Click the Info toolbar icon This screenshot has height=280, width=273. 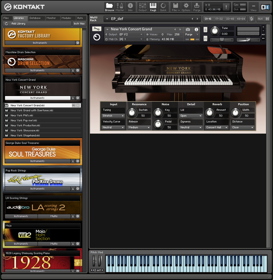click(x=130, y=7)
